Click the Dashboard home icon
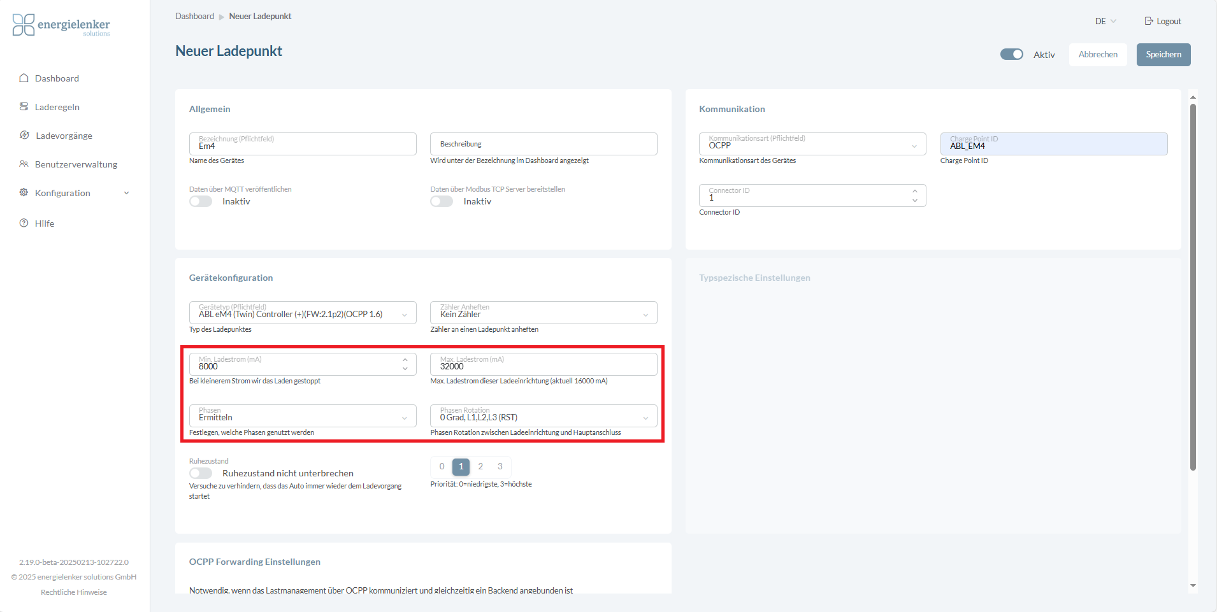Viewport: 1217px width, 612px height. coord(24,78)
